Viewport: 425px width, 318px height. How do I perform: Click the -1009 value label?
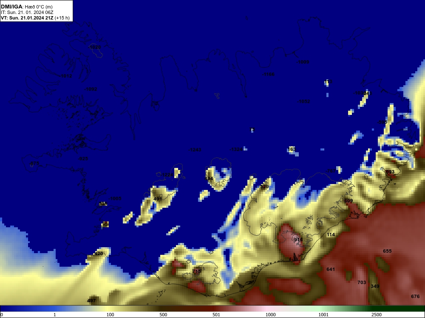pos(303,62)
